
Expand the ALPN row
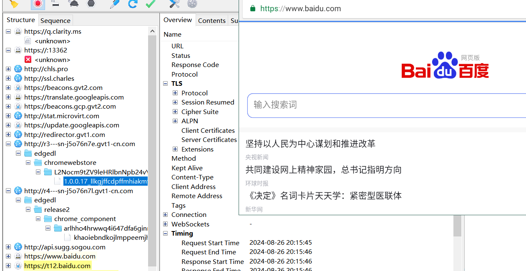pos(175,121)
